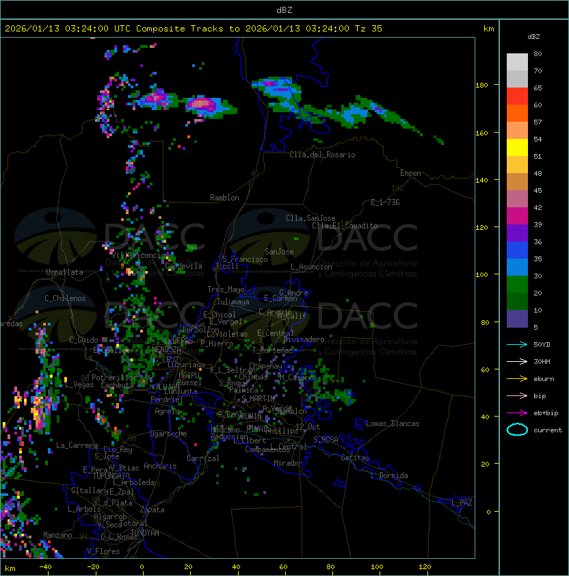Click the 'Uspallata' map label

point(64,272)
